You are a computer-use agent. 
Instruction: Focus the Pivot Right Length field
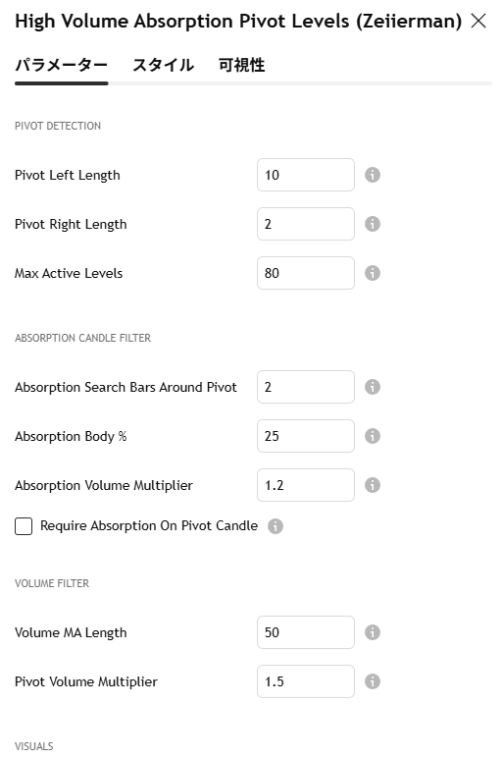coord(306,224)
